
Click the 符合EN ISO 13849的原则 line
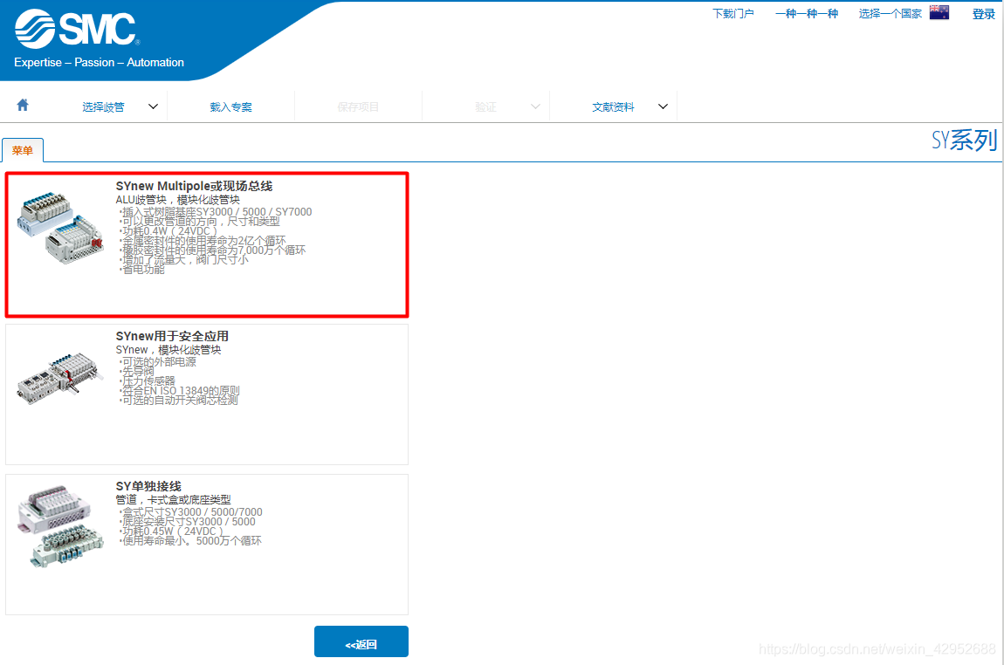pos(179,390)
